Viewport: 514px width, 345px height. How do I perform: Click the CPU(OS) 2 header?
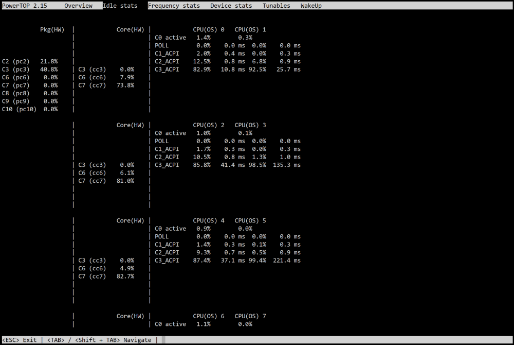pyautogui.click(x=209, y=125)
